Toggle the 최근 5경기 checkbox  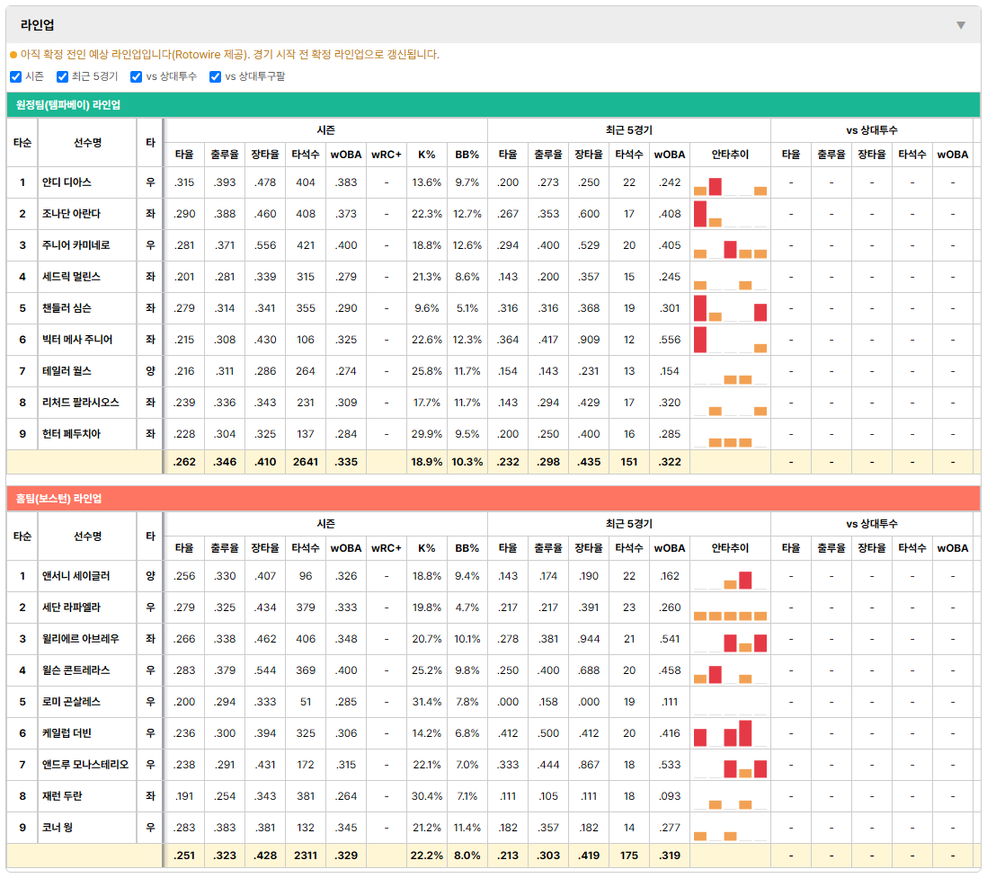[62, 76]
